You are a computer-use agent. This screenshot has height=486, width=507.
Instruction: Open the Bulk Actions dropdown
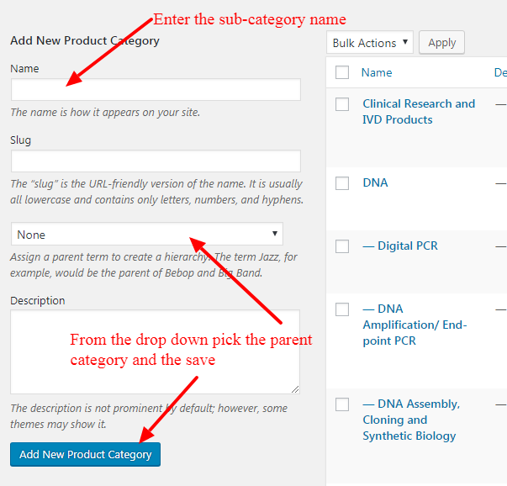point(370,43)
